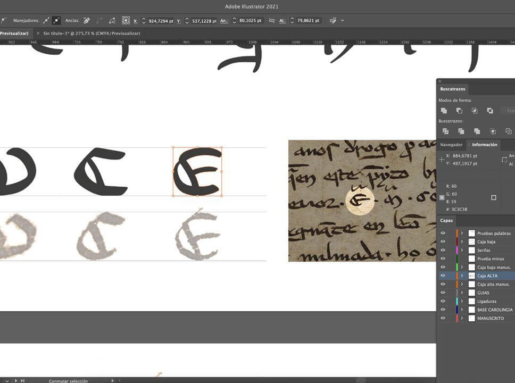
Task: Switch to the Navegador tab
Action: click(x=451, y=145)
